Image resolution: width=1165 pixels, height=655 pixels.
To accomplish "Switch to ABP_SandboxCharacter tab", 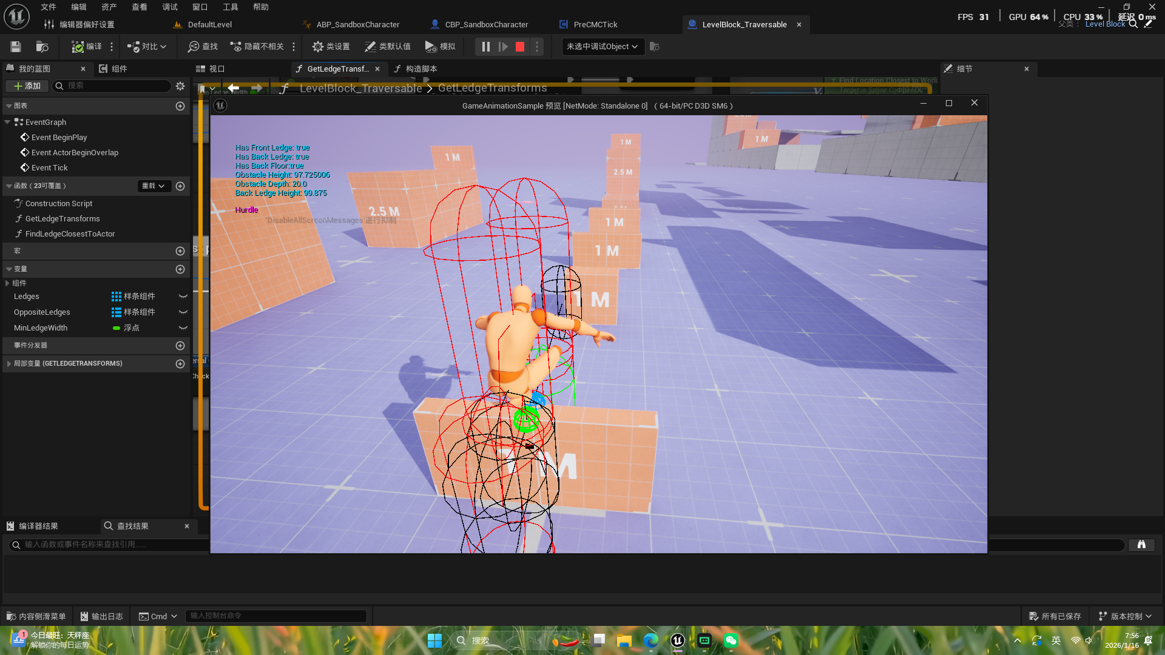I will pyautogui.click(x=357, y=25).
